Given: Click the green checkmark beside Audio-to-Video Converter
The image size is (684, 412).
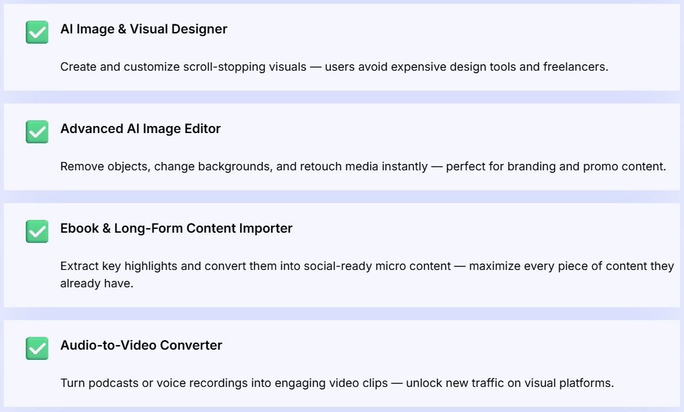Looking at the screenshot, I should pos(37,348).
